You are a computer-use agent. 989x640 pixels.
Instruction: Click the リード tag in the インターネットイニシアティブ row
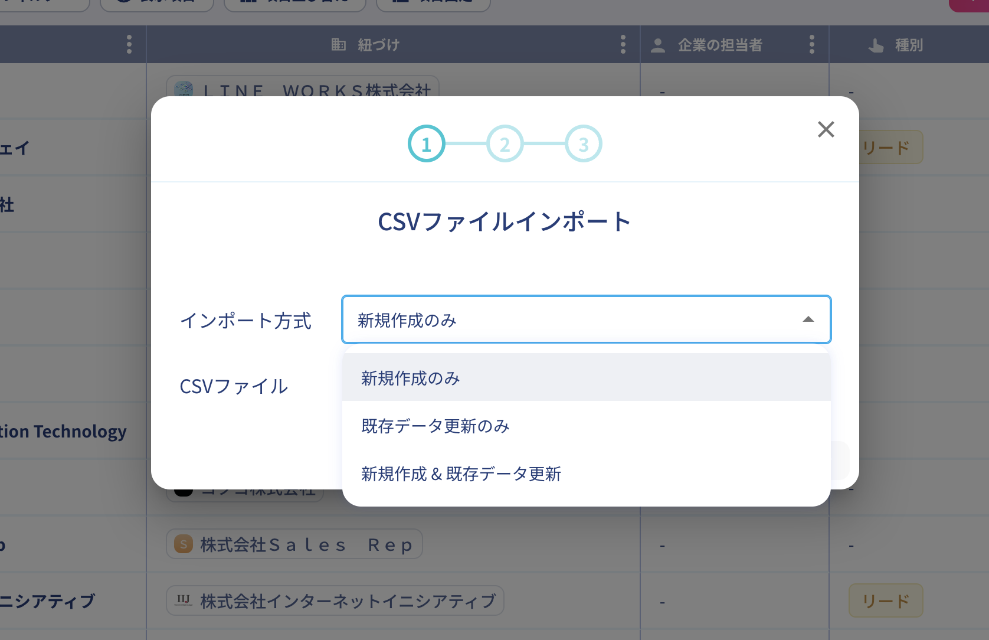tap(886, 600)
